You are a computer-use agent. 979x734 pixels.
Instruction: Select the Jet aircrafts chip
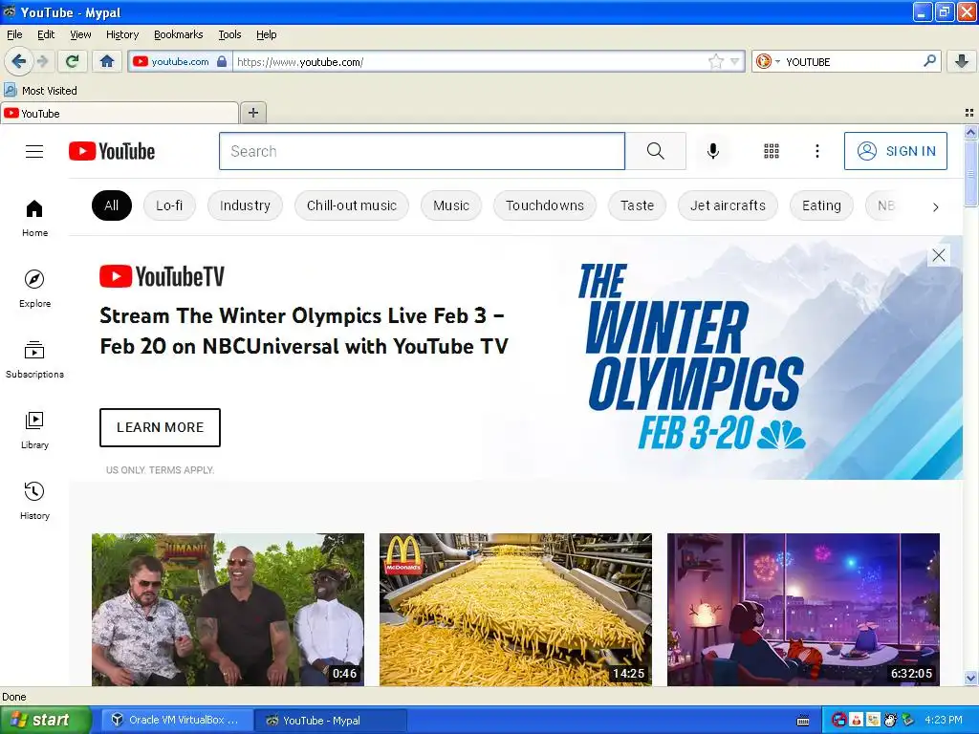(x=728, y=205)
